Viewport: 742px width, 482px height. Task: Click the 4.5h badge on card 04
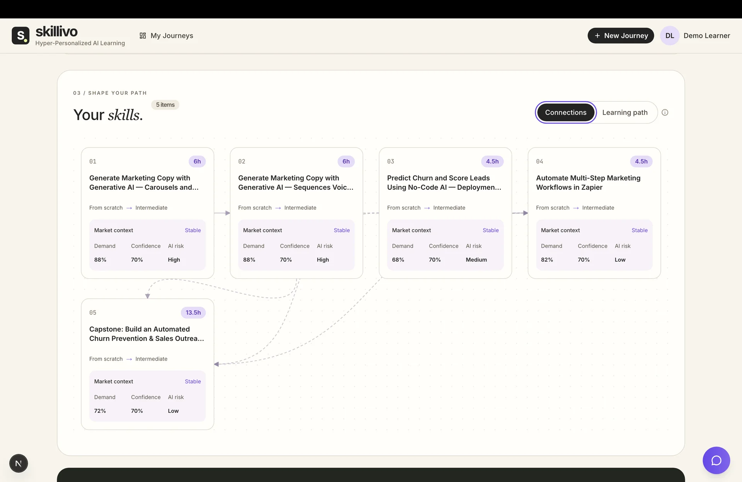coord(641,162)
